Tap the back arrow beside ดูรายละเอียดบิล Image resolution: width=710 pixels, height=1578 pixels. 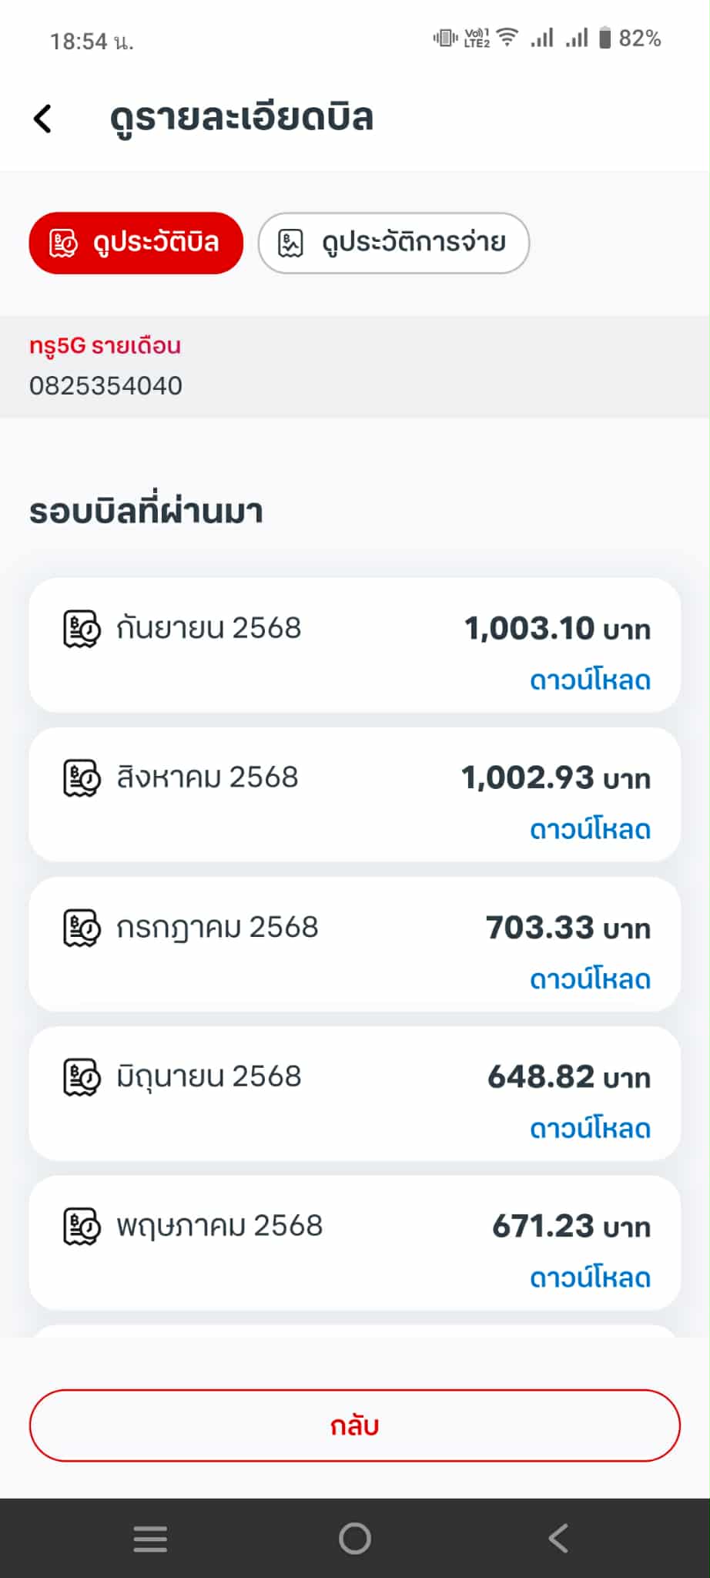[x=43, y=119]
